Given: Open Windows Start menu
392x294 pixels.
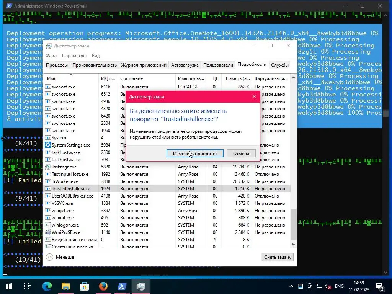Looking at the screenshot, I should pyautogui.click(x=9, y=286).
